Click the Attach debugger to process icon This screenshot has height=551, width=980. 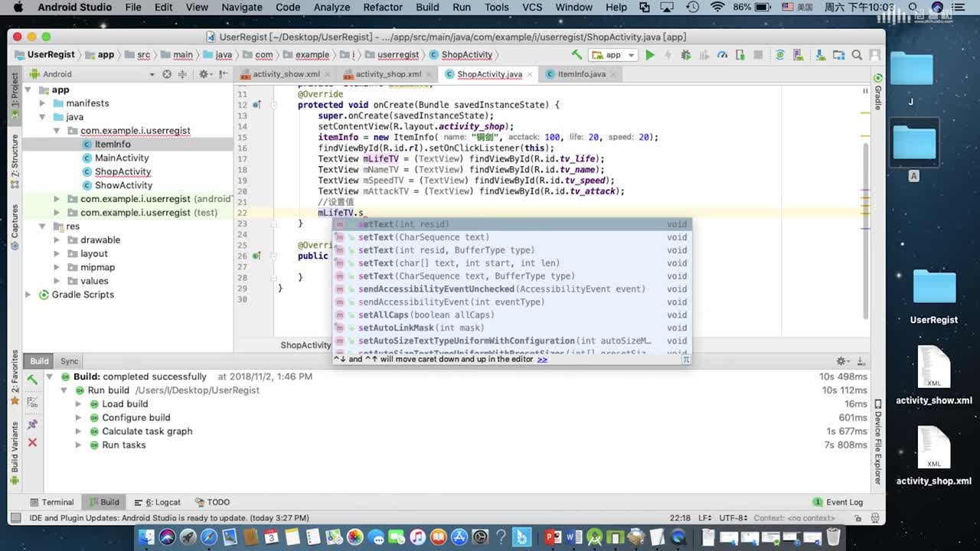[740, 55]
